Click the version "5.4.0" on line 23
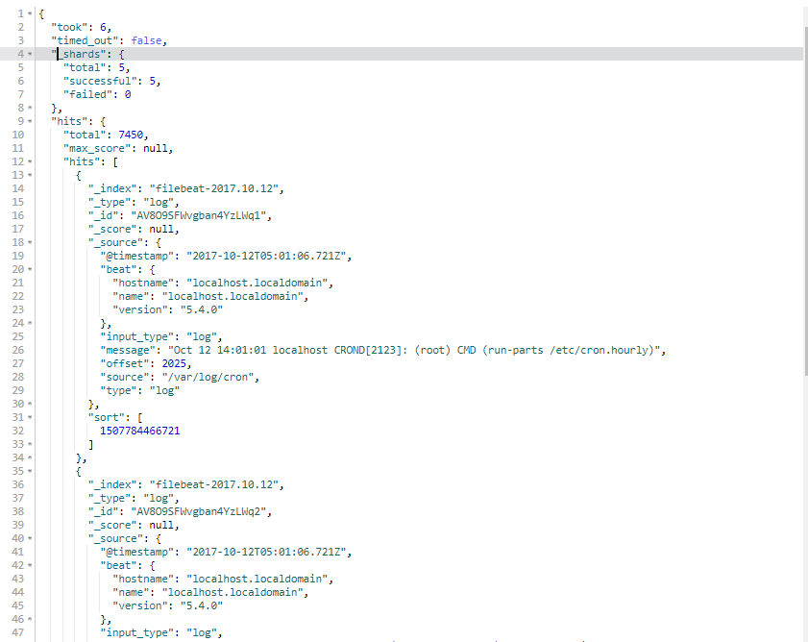Screen dimensions: 808x642 pyautogui.click(x=202, y=309)
